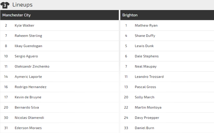The height and width of the screenshot is (133, 214).
Task: Click on Neal Maupay's name
Action: (146, 66)
